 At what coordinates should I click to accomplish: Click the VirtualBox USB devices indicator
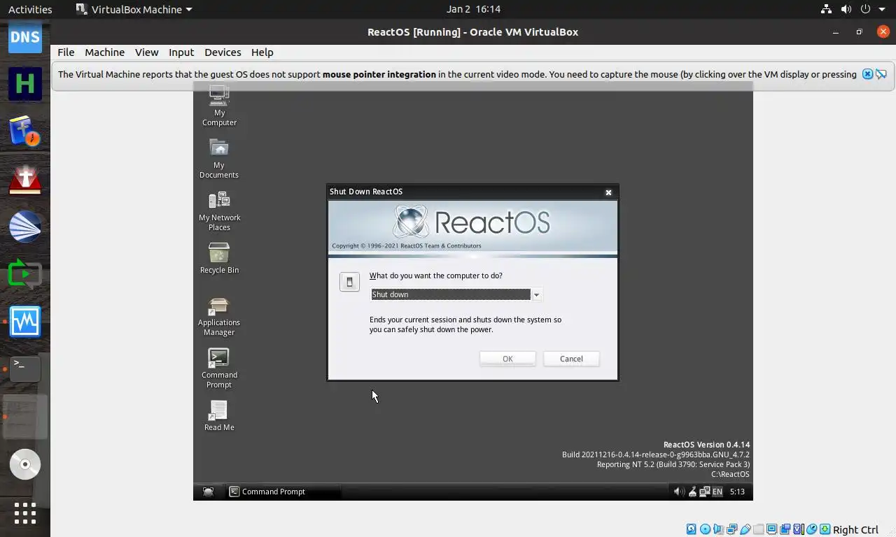[x=745, y=529]
